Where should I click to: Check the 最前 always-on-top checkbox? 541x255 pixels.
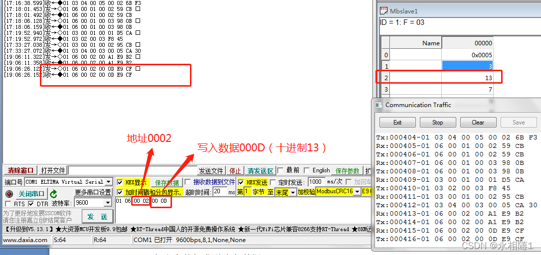pyautogui.click(x=280, y=170)
